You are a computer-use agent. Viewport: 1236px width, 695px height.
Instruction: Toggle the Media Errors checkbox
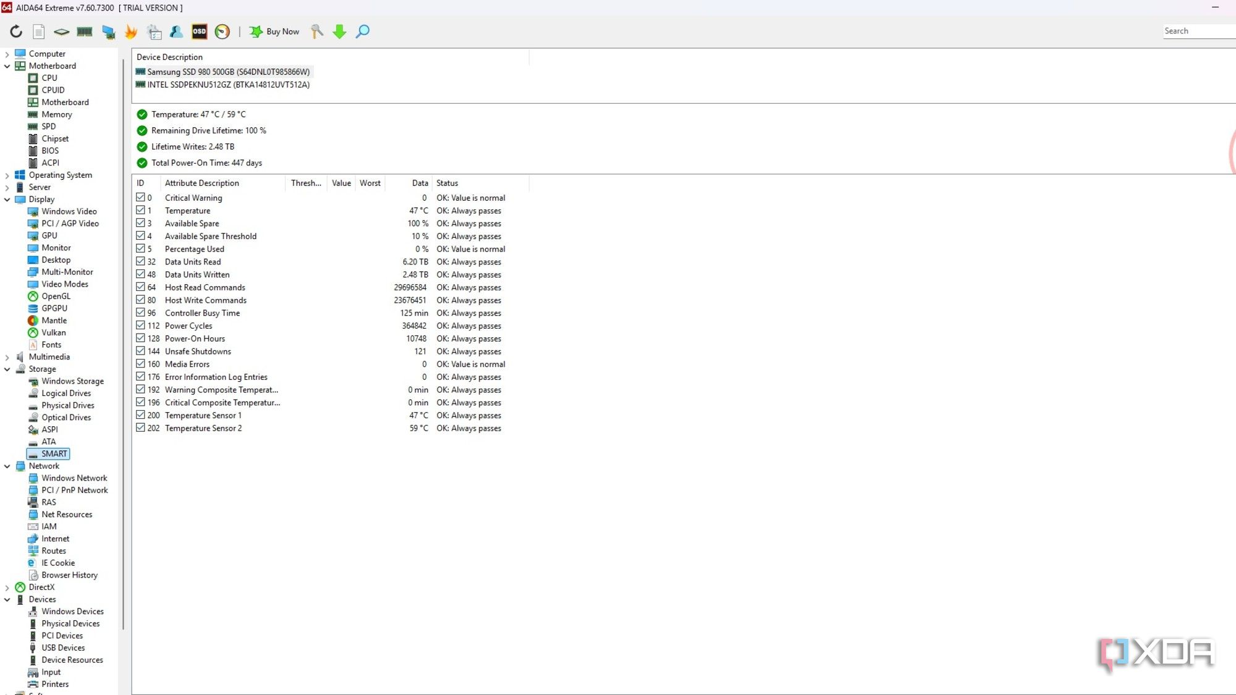pyautogui.click(x=140, y=364)
